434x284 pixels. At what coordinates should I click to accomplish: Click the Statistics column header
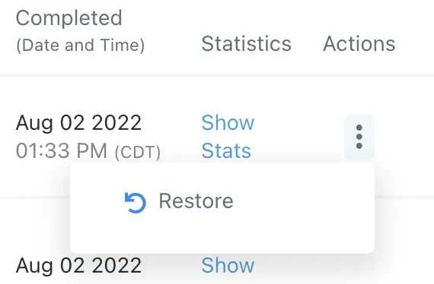pos(247,43)
